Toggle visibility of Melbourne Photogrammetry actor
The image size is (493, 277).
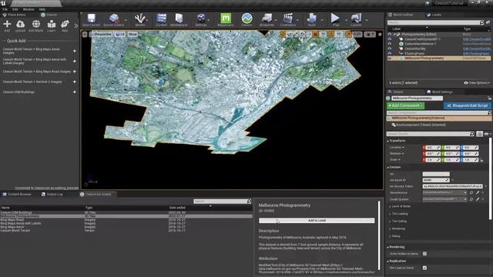pyautogui.click(x=390, y=58)
